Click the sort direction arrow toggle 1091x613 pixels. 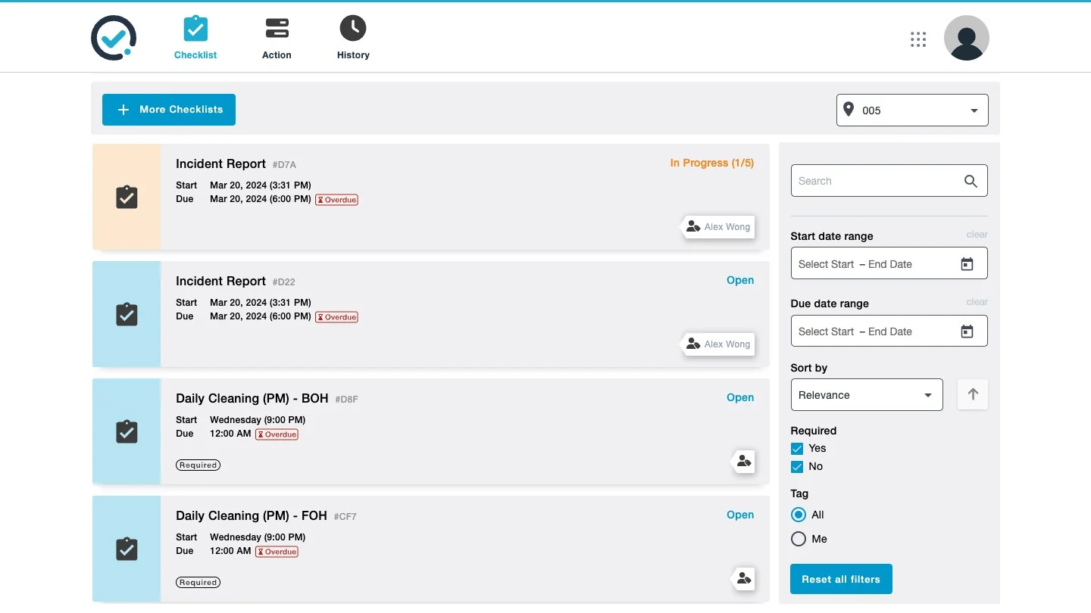[x=972, y=394]
